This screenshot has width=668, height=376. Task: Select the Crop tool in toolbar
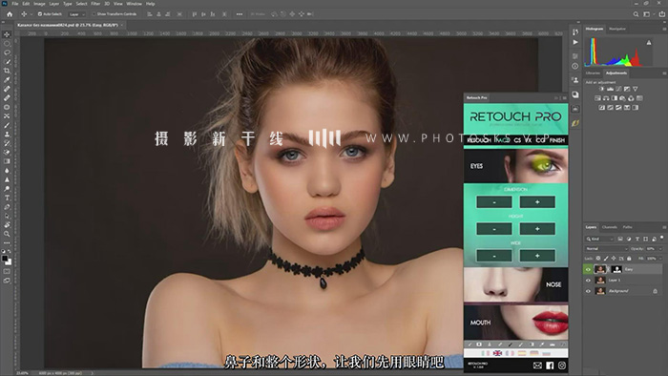click(7, 71)
